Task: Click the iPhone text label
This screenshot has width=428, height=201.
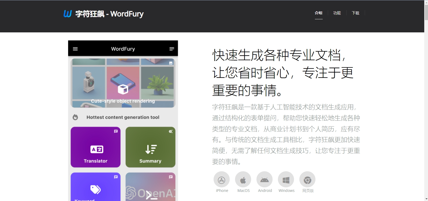Action: click(x=222, y=191)
